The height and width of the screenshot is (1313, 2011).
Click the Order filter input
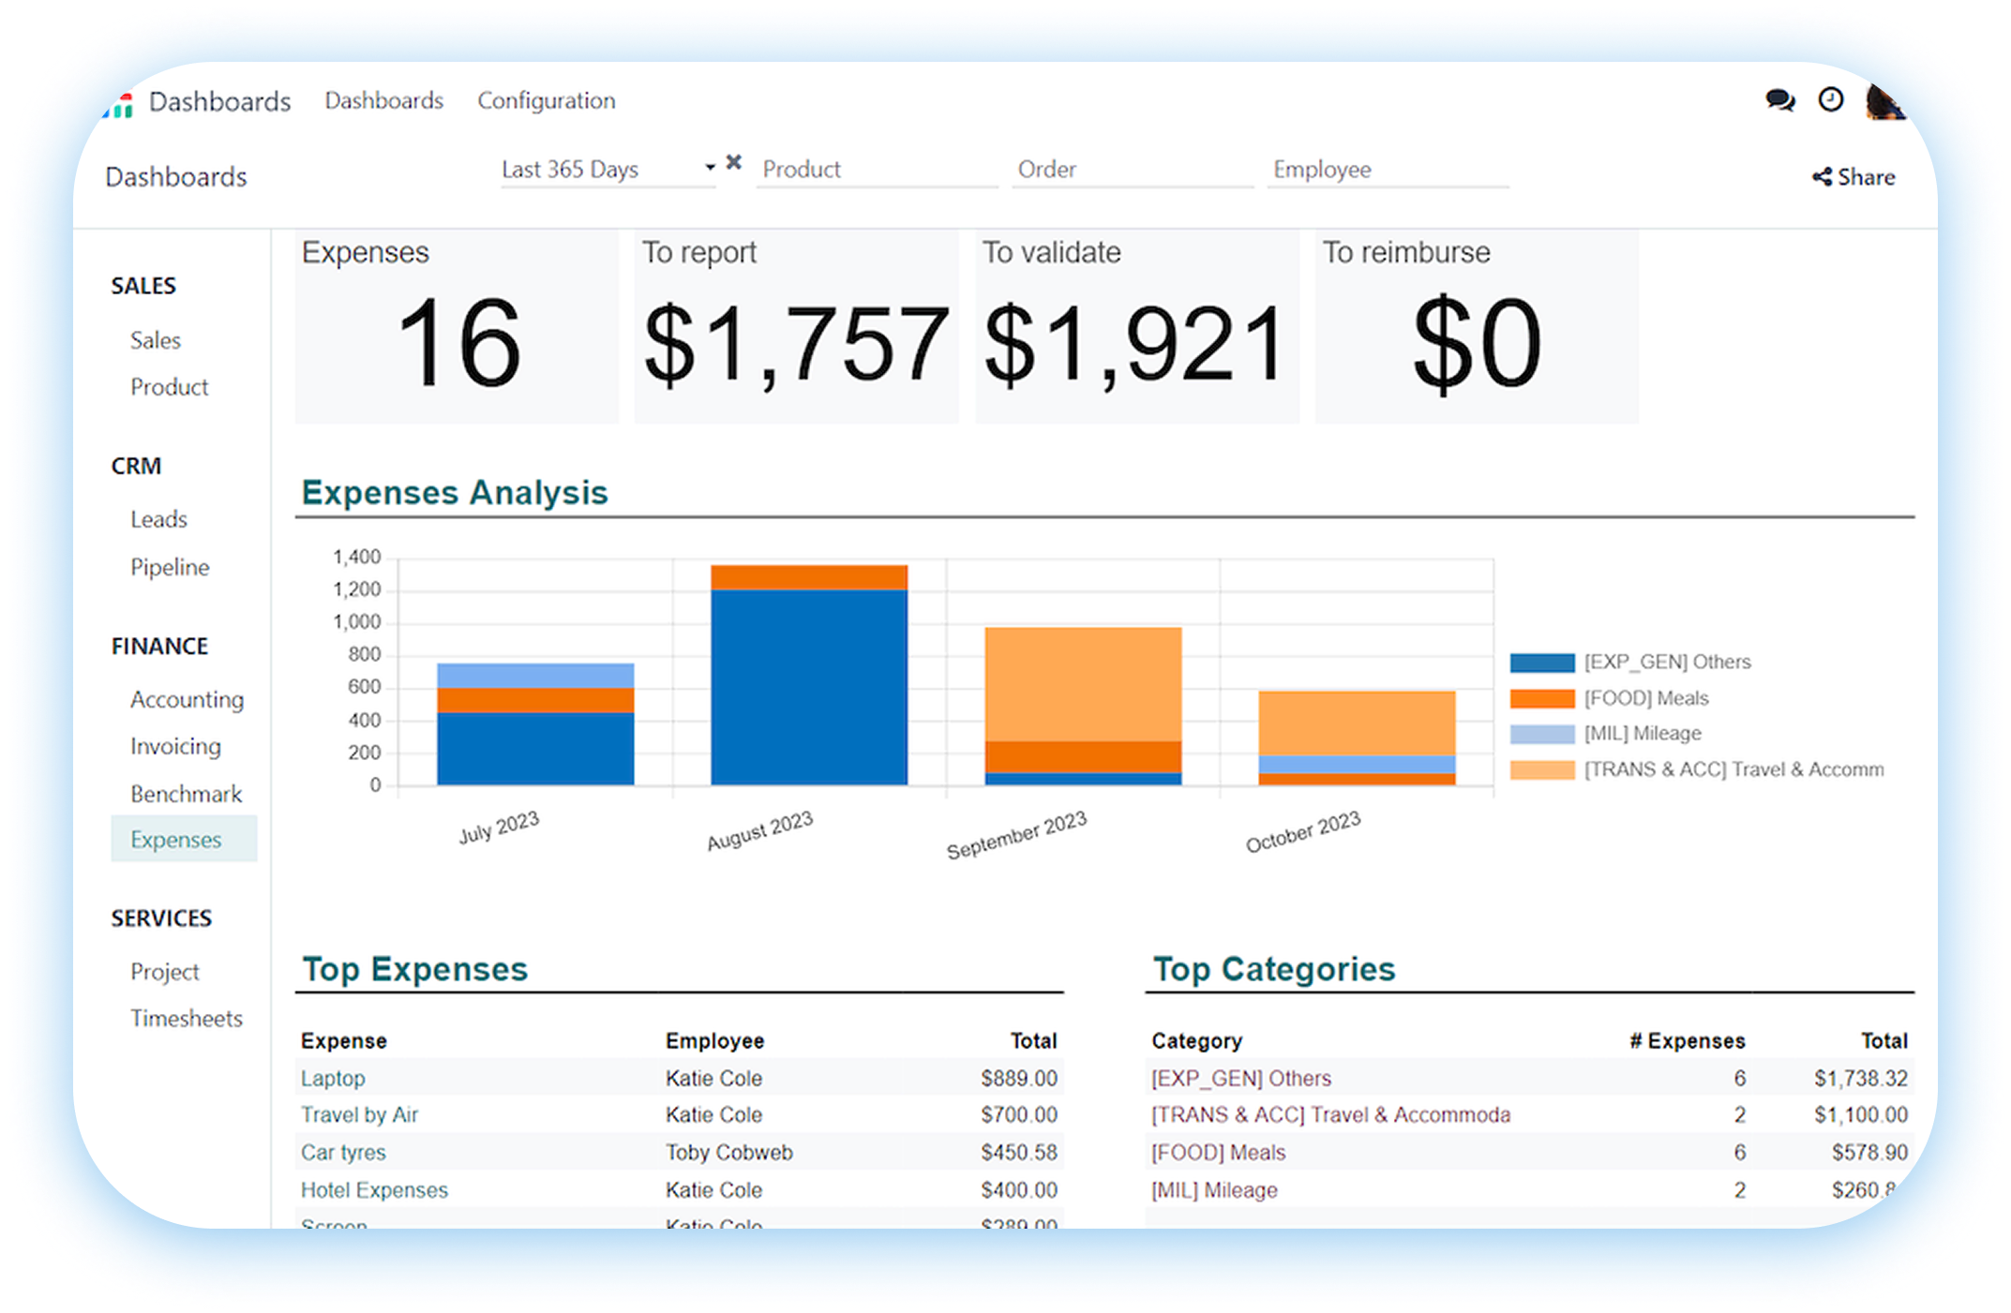click(x=1132, y=170)
